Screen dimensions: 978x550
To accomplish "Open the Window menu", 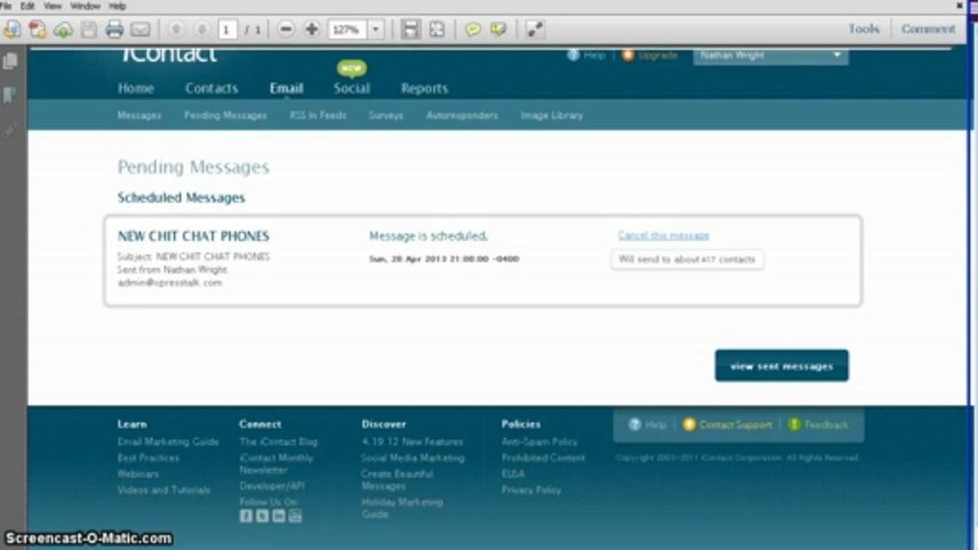I will [x=85, y=5].
